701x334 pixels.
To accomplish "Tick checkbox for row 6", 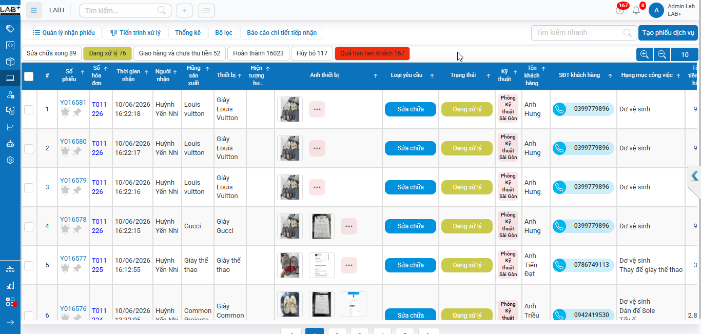I will [x=29, y=316].
